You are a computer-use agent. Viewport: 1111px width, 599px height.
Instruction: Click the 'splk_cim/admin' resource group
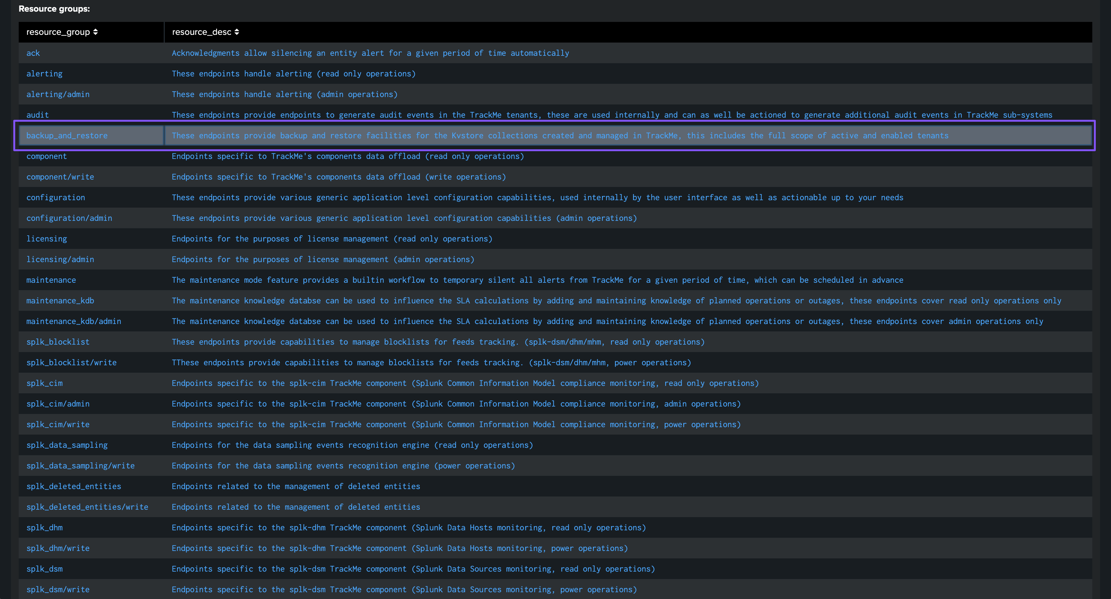click(x=58, y=404)
